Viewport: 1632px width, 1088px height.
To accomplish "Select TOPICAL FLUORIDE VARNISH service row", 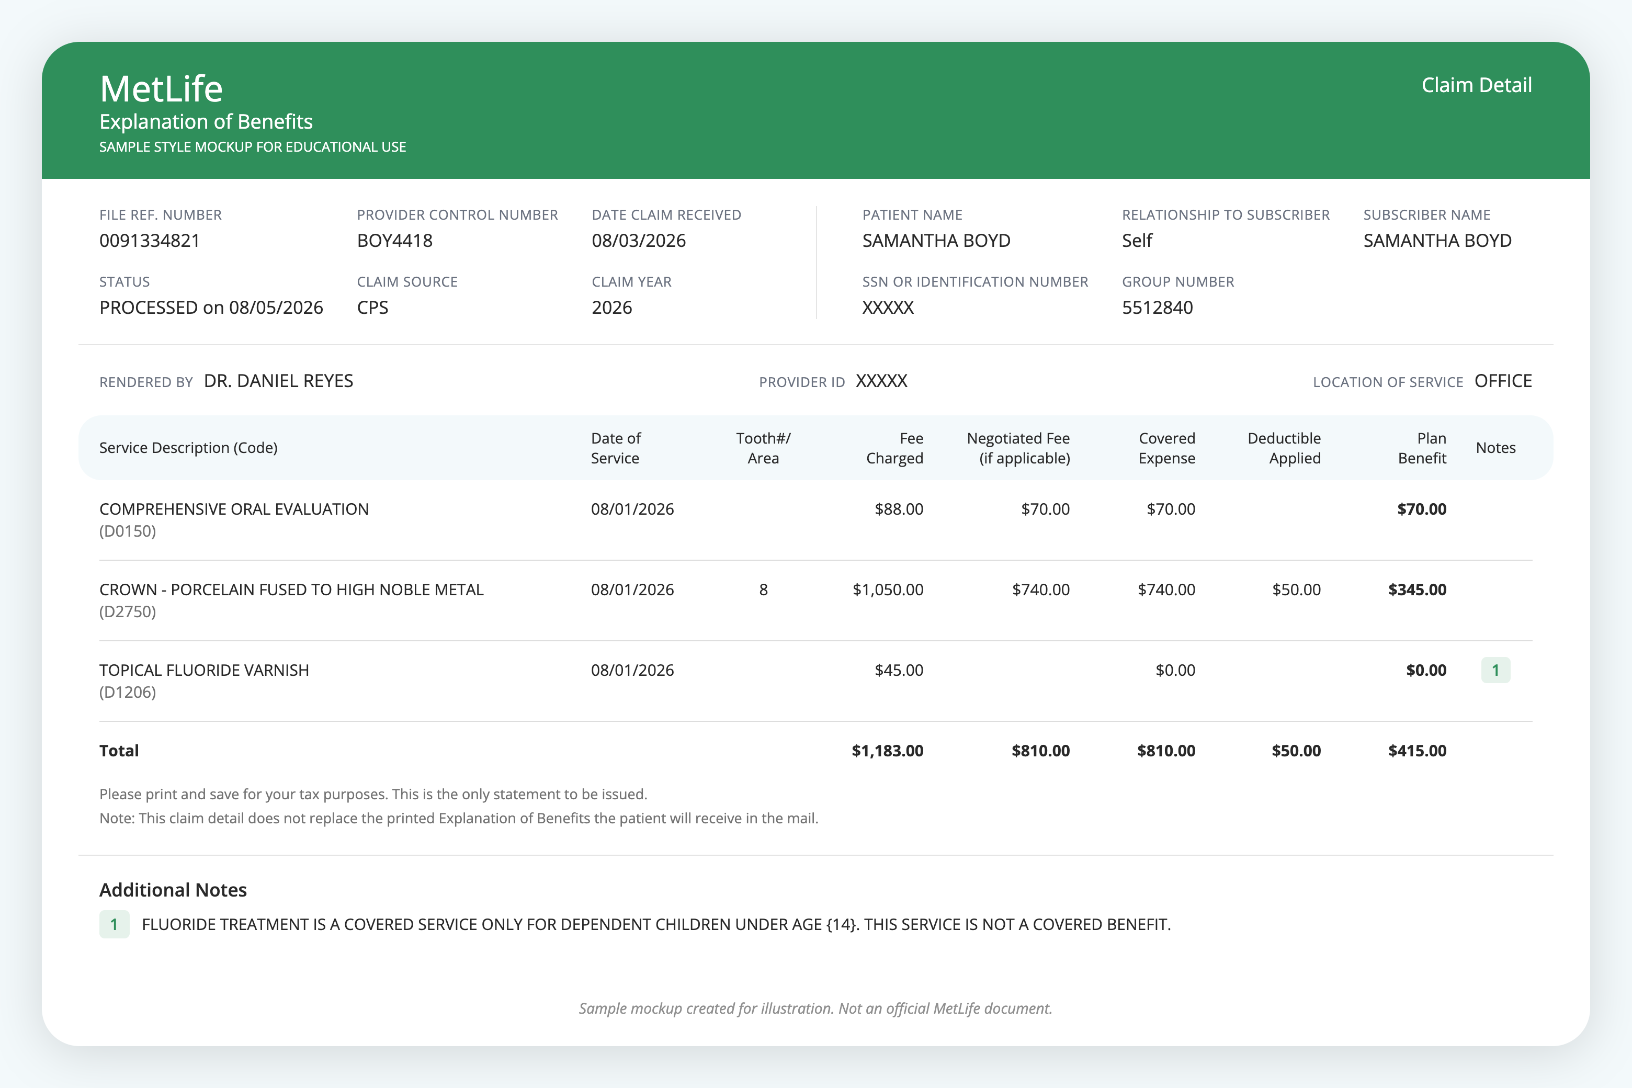I will click(815, 681).
